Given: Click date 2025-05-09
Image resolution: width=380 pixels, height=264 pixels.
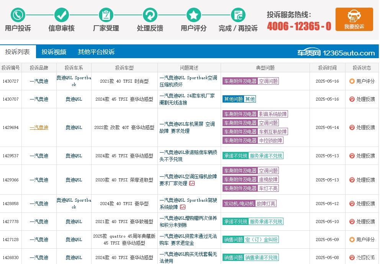Looking at the screenshot, I should (x=327, y=240).
